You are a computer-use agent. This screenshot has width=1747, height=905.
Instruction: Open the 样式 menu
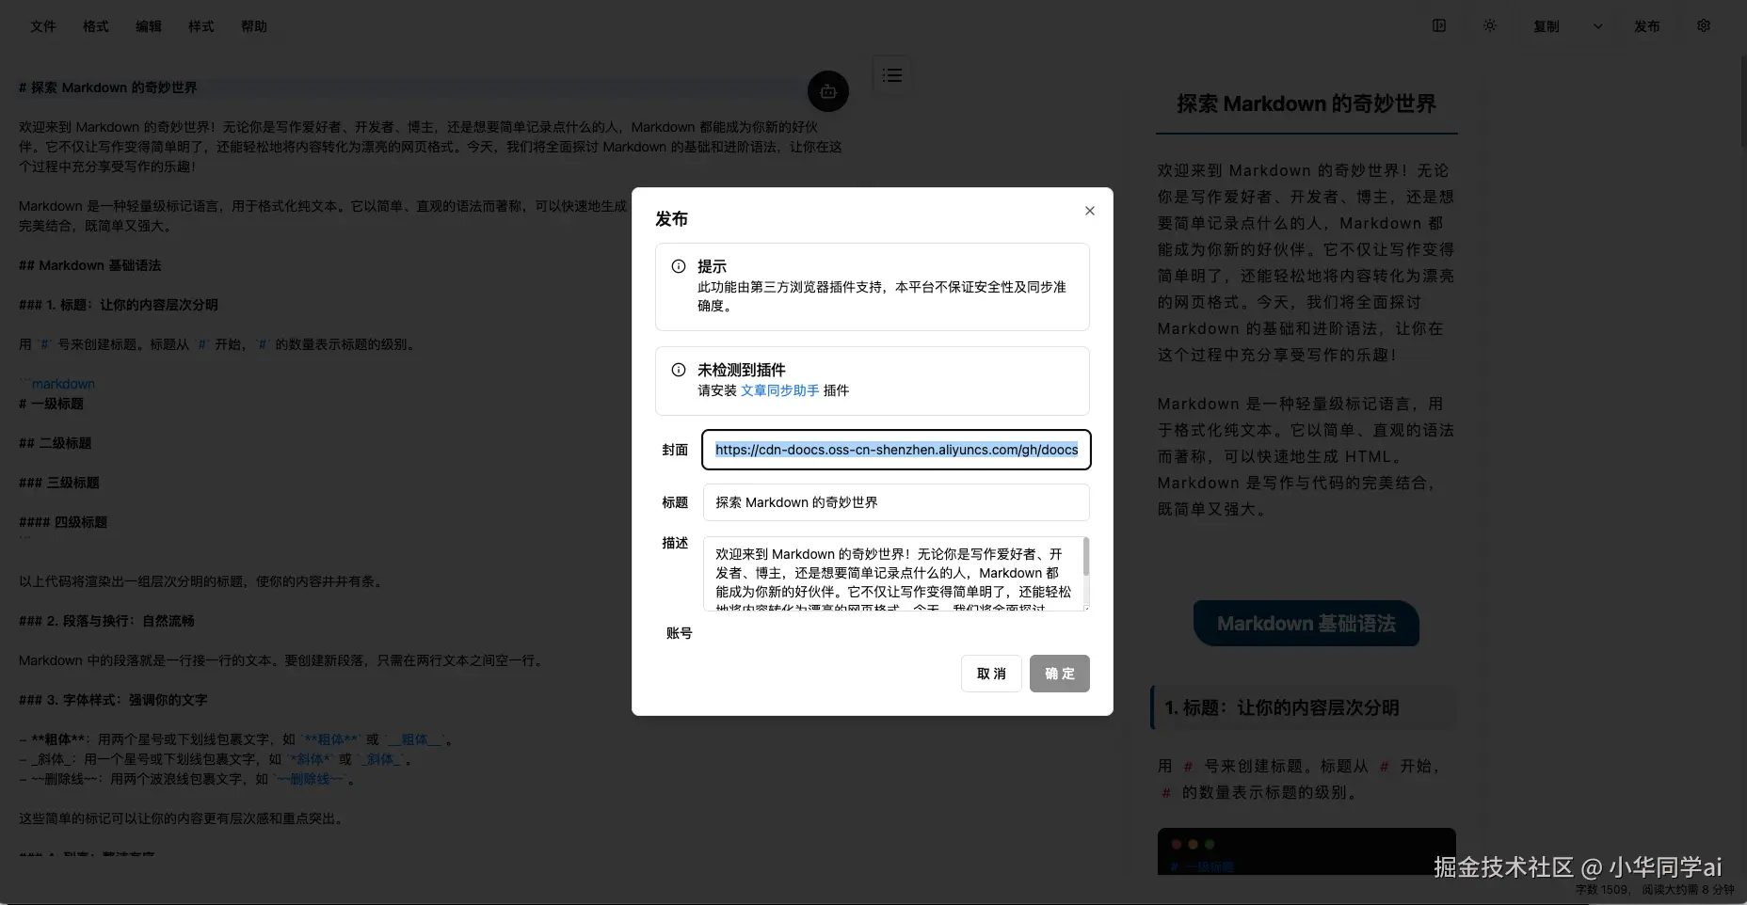coord(201,26)
